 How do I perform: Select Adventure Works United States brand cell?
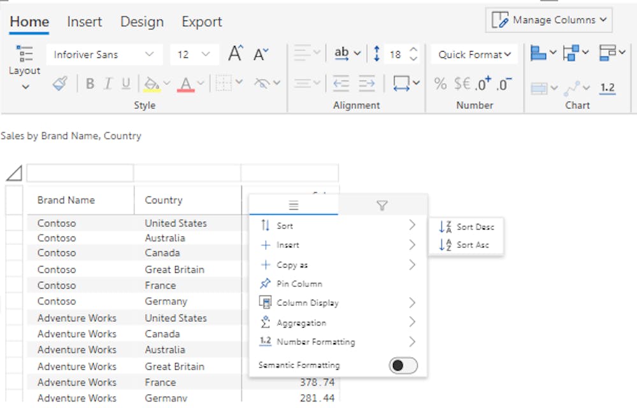click(77, 317)
